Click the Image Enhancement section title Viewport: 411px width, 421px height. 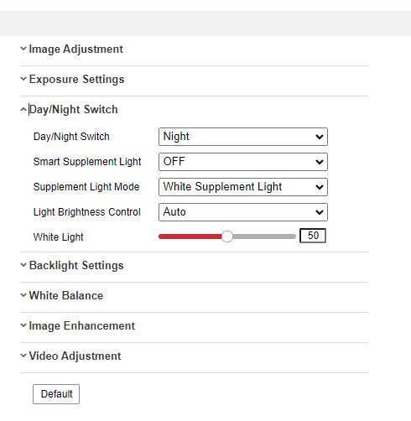82,325
